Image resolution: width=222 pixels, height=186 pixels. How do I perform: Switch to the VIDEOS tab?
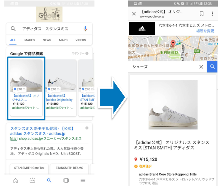pos(81,40)
